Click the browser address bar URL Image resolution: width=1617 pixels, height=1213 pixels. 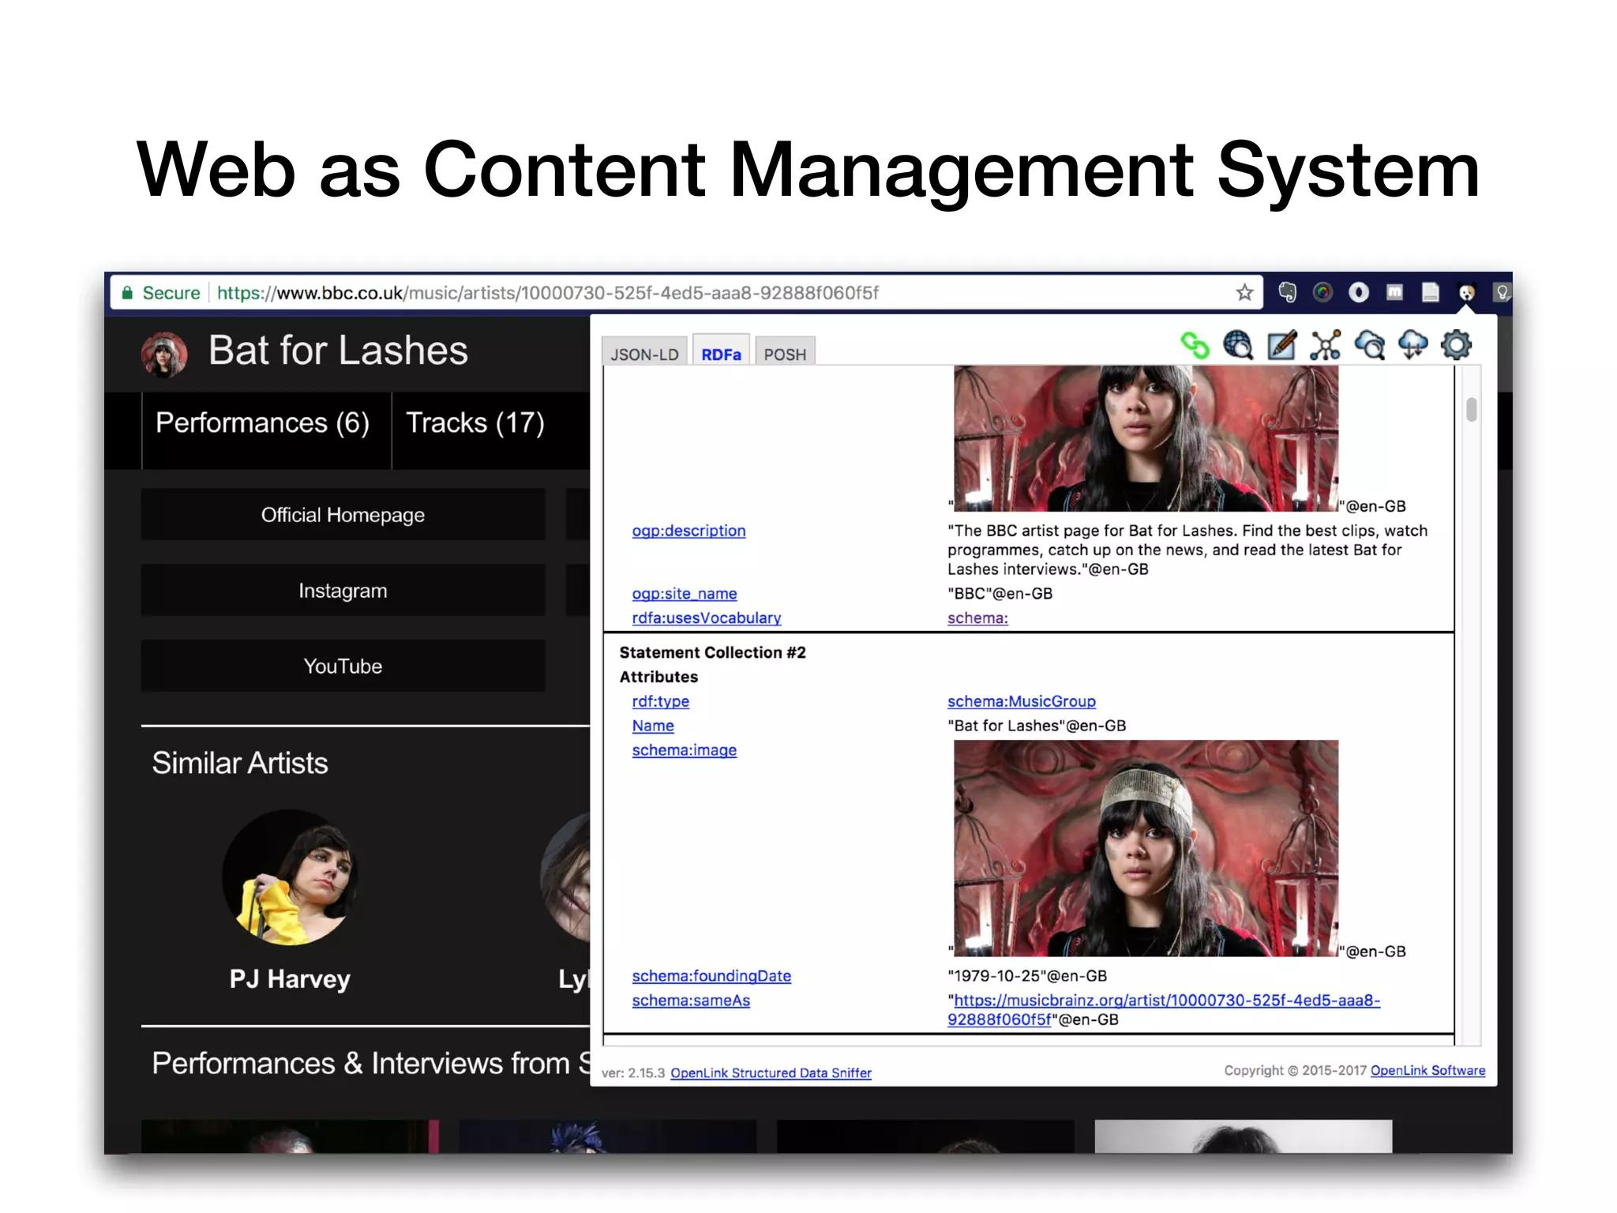[548, 293]
